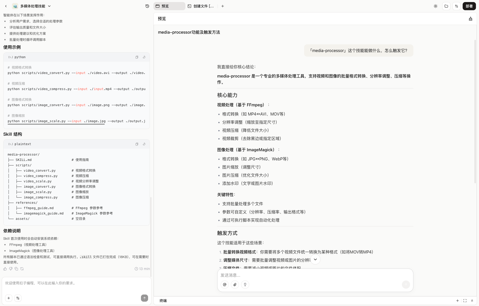Open the settings sliders icon beside 部署
Screen dimensions: 479x306
pos(457,6)
